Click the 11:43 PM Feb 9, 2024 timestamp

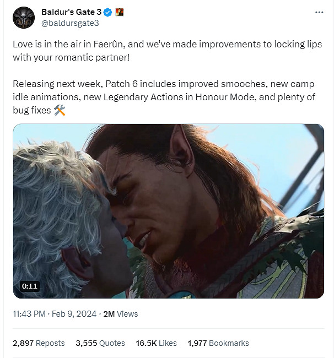[55, 314]
